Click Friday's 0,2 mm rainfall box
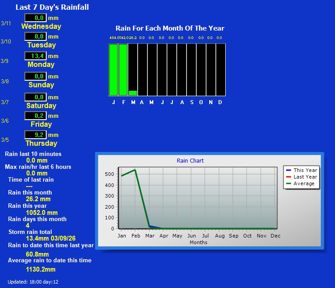The height and width of the screenshot is (288, 335). click(35, 116)
